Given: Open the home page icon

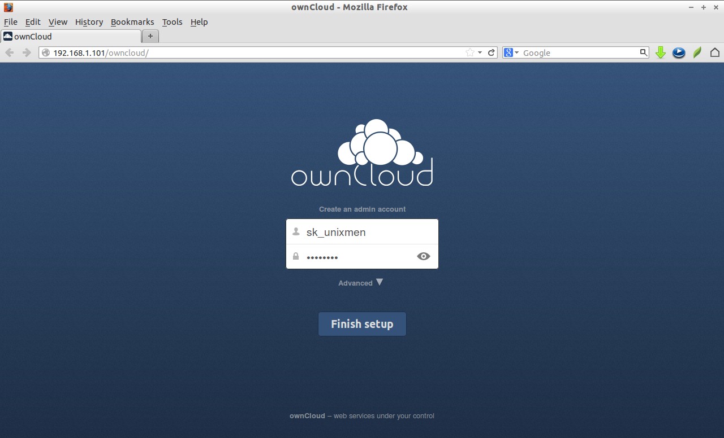Looking at the screenshot, I should 714,52.
